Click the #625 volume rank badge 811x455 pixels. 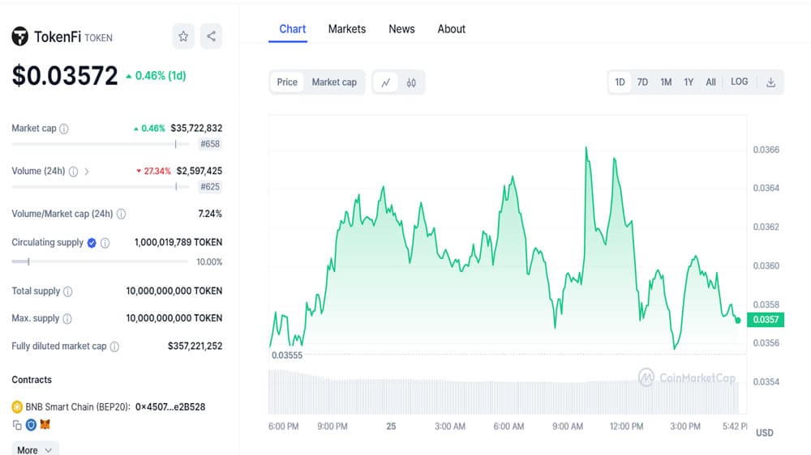pos(210,186)
